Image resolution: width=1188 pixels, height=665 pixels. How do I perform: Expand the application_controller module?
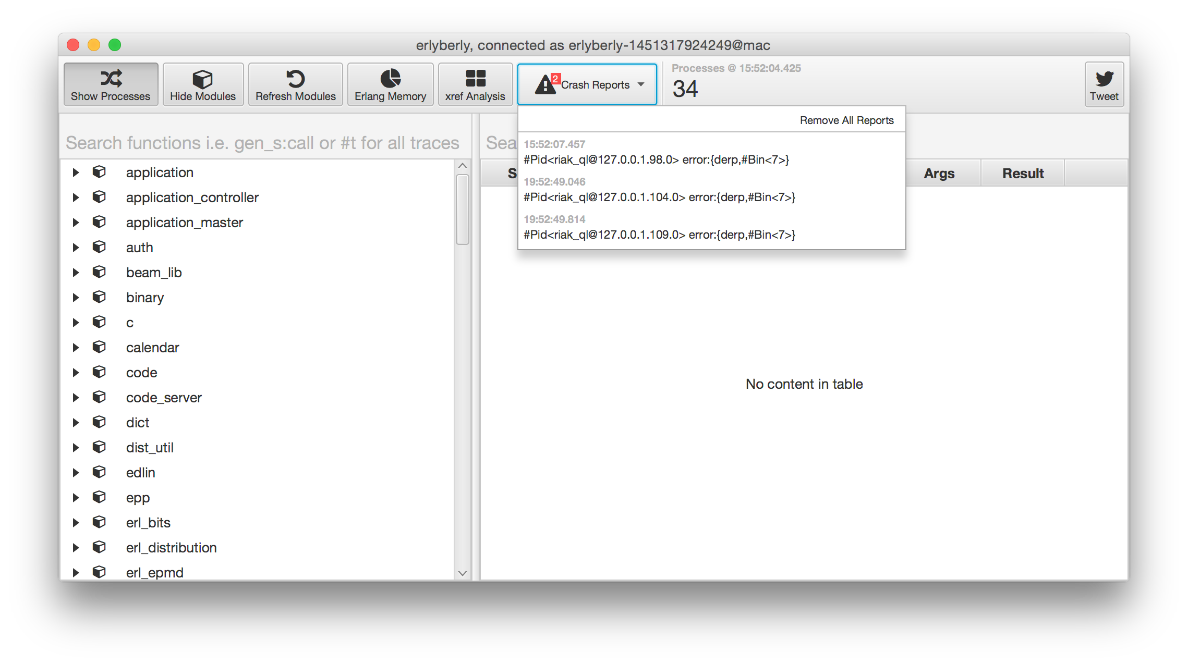76,198
